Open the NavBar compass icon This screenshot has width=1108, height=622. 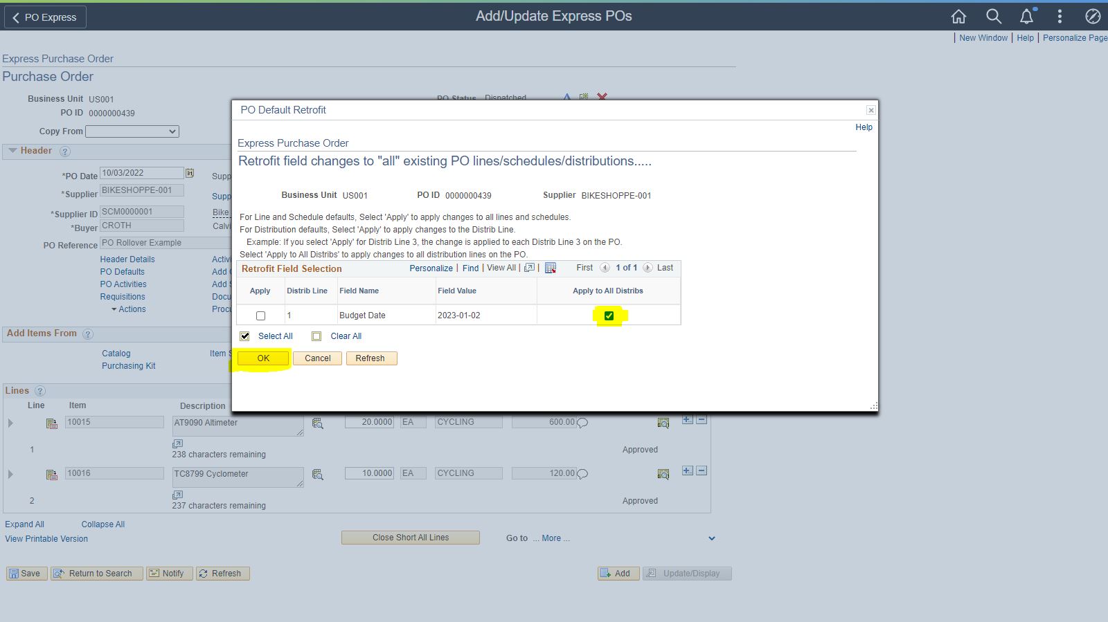tap(1093, 16)
